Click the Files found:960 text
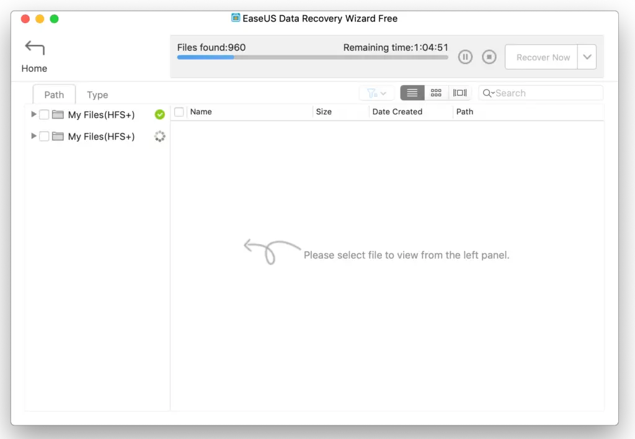This screenshot has width=635, height=439. 211,47
